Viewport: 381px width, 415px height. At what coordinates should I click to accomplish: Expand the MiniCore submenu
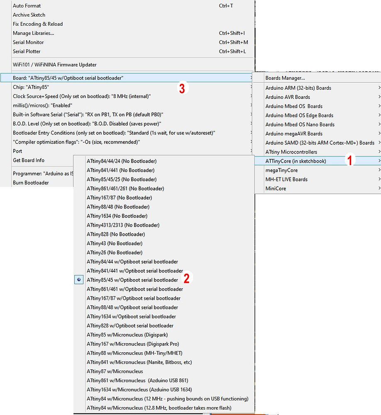[x=275, y=188]
